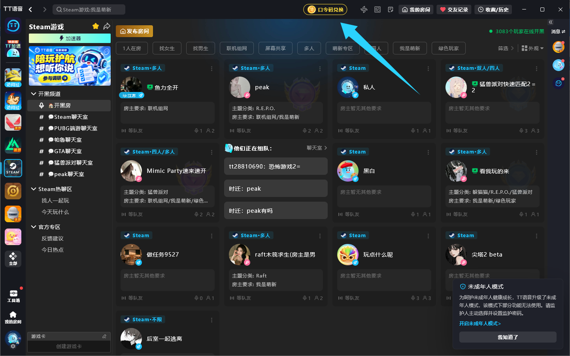Click the Valorant game icon in sidebar

point(13,122)
